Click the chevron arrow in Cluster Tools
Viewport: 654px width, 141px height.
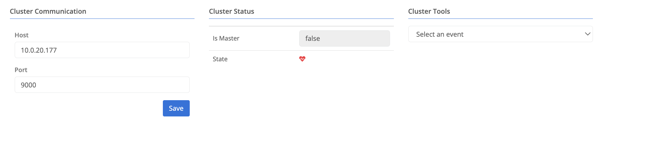pos(587,34)
